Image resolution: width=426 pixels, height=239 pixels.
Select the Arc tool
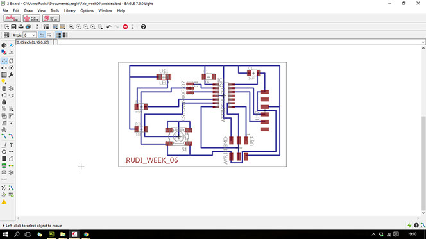11,152
